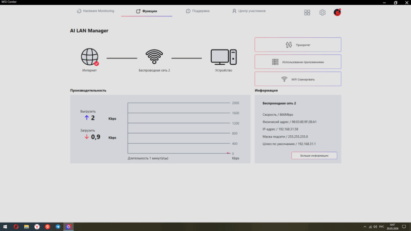Select the Маска подсети line
411x231 pixels.
point(285,137)
